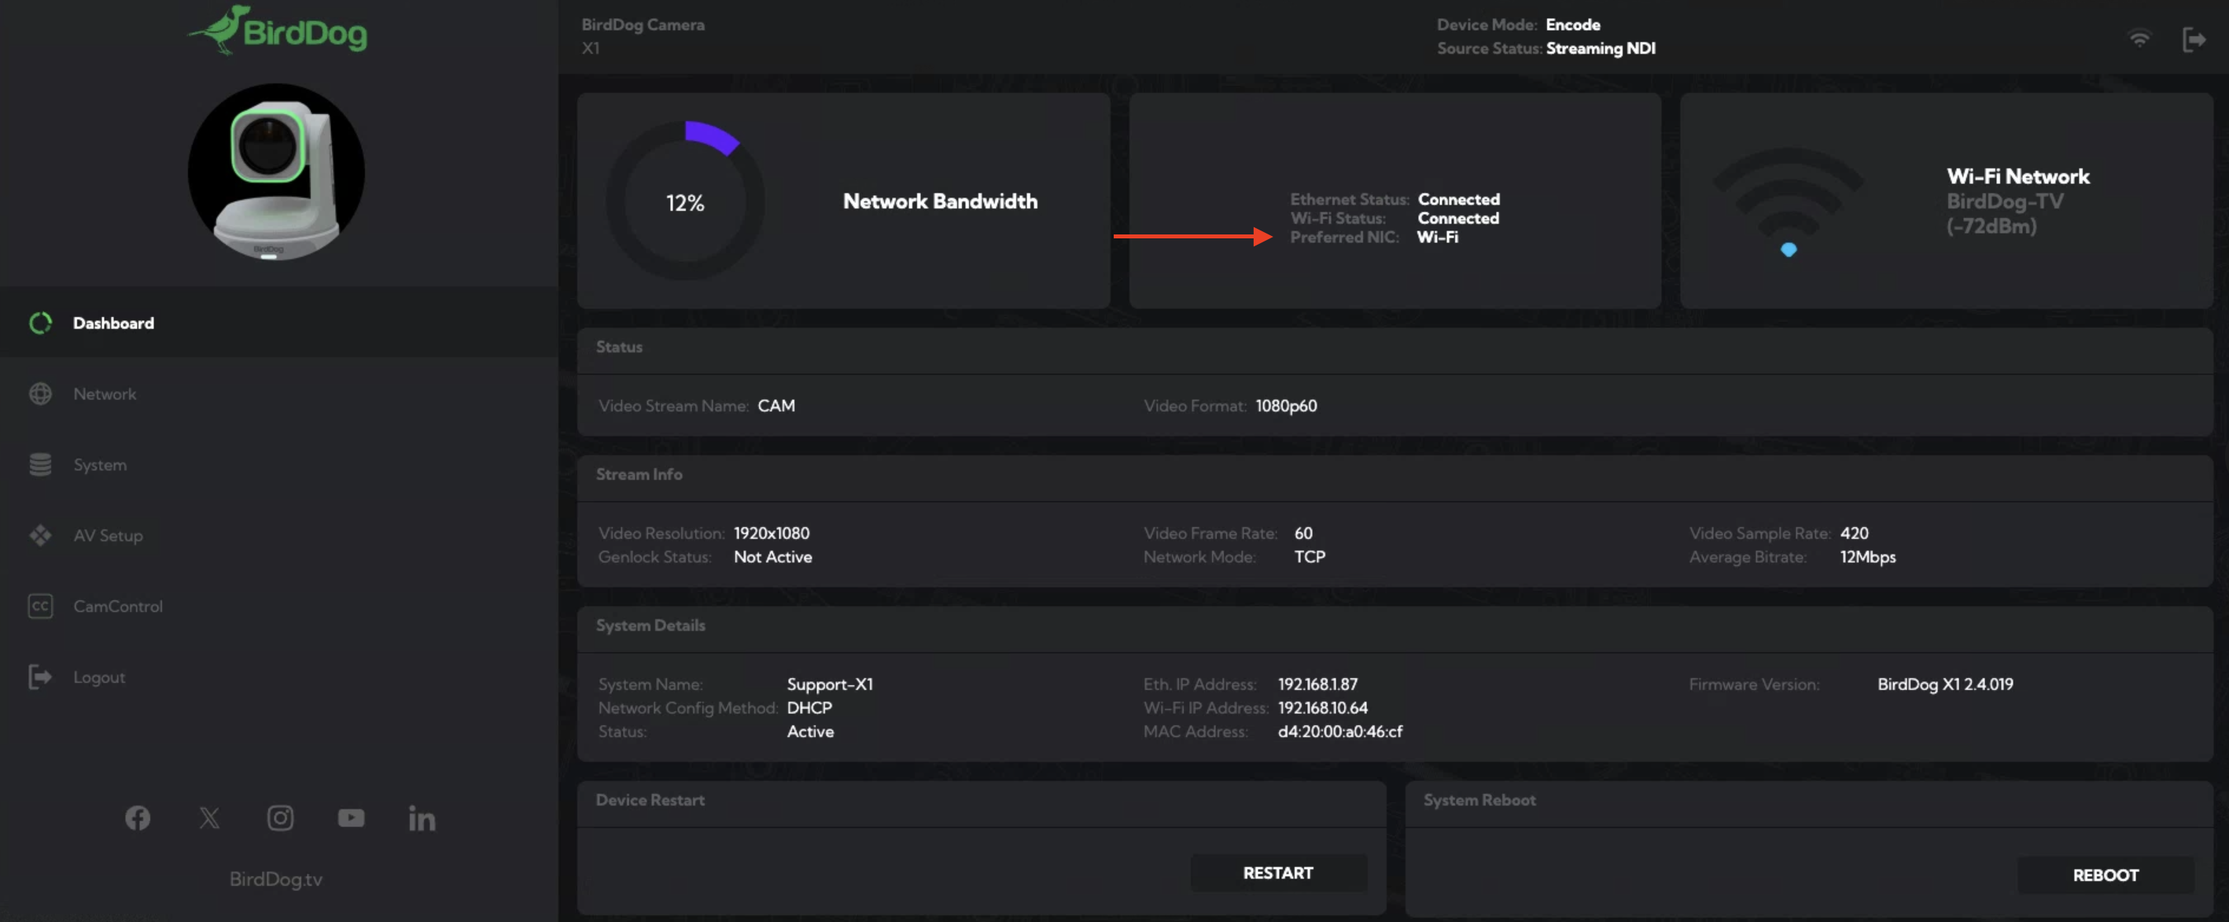Image resolution: width=2229 pixels, height=922 pixels.
Task: Click the BirdDog logo at top
Action: pos(277,31)
